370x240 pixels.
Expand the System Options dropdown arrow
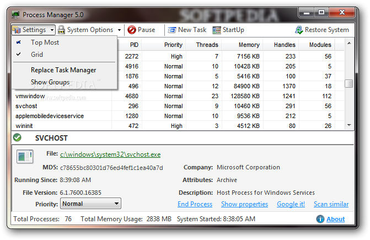click(120, 30)
